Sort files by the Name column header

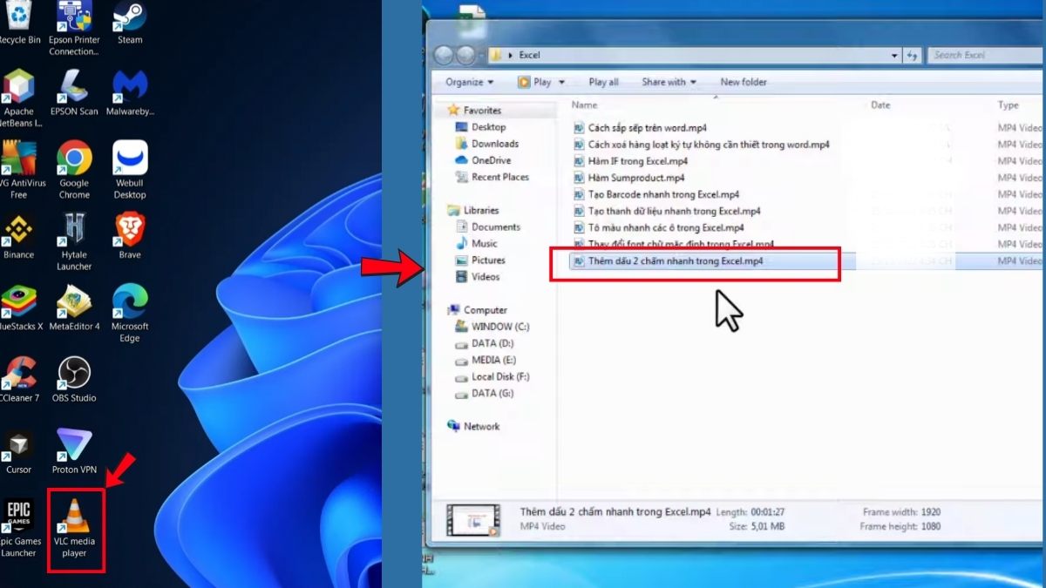pos(584,105)
